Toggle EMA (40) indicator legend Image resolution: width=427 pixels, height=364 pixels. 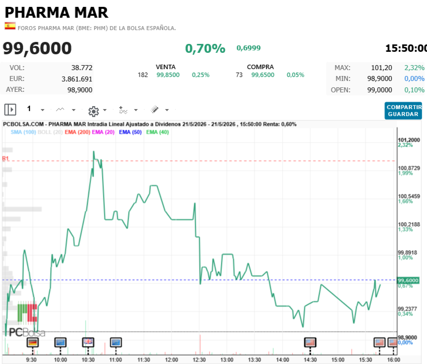(x=157, y=132)
